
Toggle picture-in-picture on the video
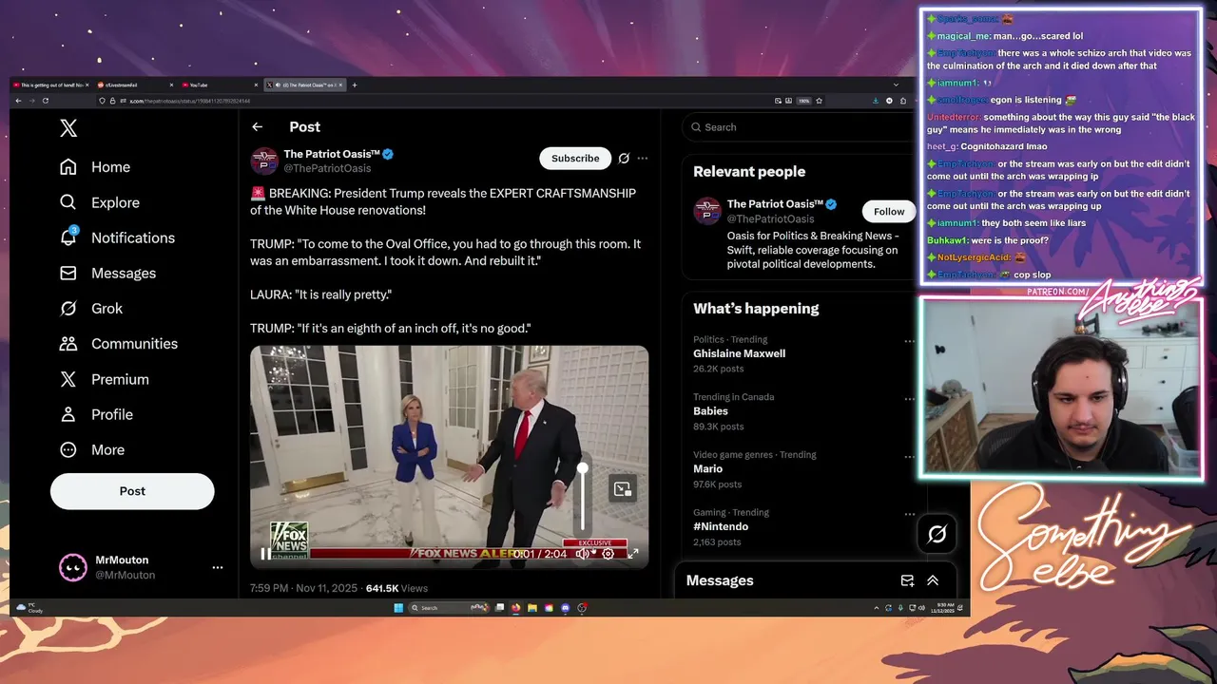pyautogui.click(x=622, y=488)
